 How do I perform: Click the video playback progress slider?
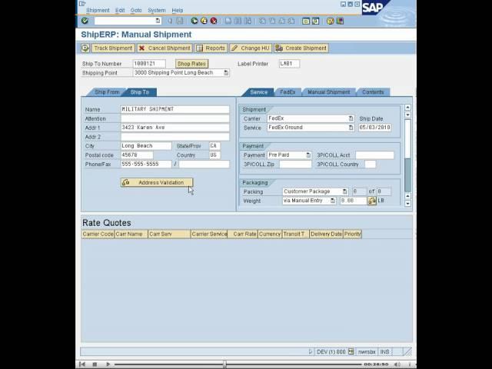[224, 364]
